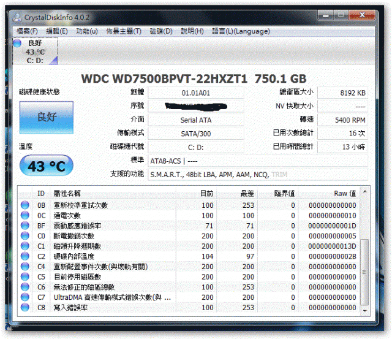
Task: Close the CrystalDiskInfo window
Action: coord(362,15)
